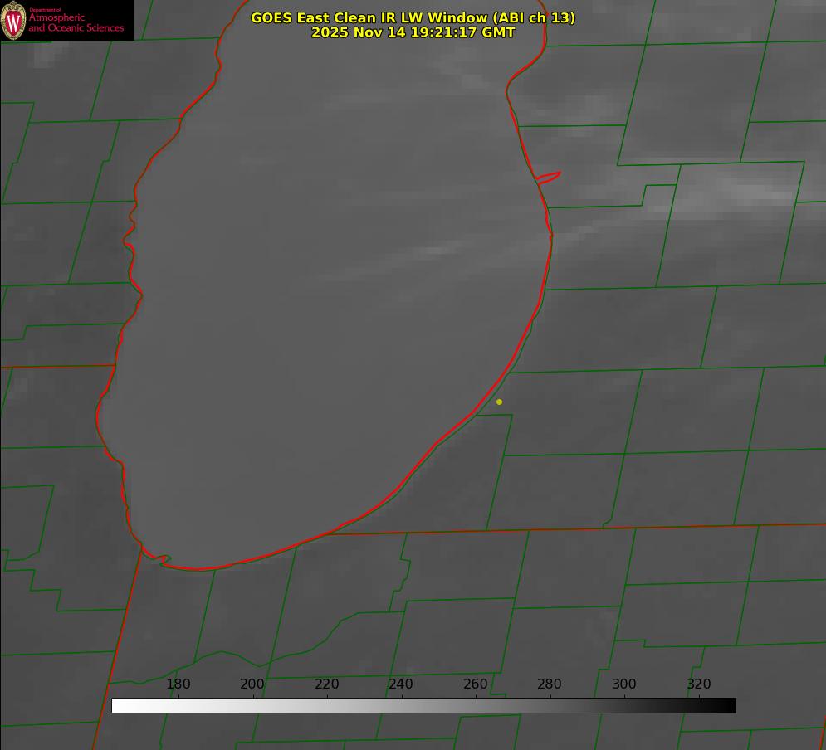This screenshot has height=750, width=826.
Task: Click the 200 colorbar tick label
Action: (252, 684)
